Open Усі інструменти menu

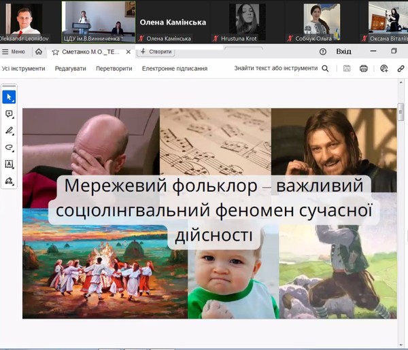pyautogui.click(x=23, y=69)
